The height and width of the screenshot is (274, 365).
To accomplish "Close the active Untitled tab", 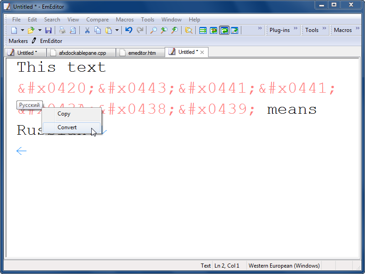I will [202, 53].
